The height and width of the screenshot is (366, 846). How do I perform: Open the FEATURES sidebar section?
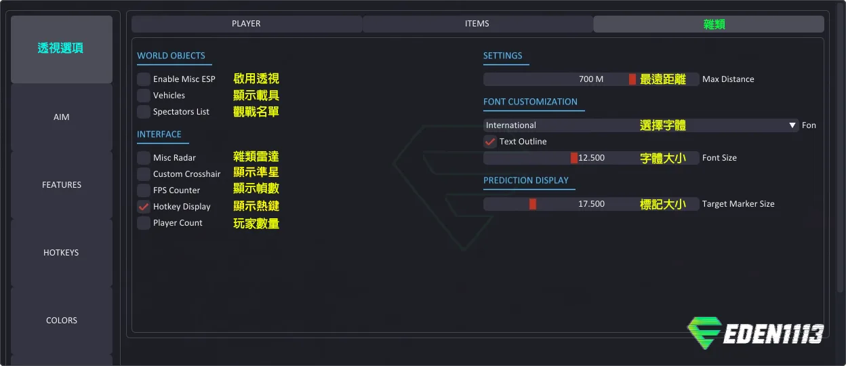pyautogui.click(x=62, y=185)
